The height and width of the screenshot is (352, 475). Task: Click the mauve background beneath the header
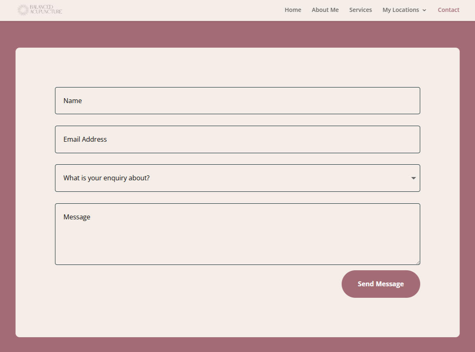click(x=237, y=35)
